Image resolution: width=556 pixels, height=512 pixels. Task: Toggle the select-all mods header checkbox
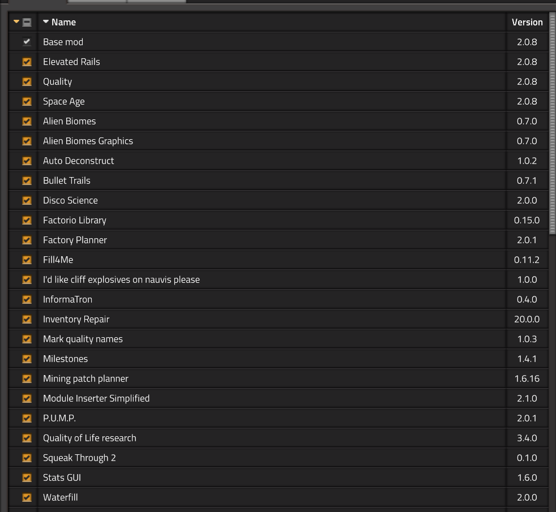click(x=27, y=22)
